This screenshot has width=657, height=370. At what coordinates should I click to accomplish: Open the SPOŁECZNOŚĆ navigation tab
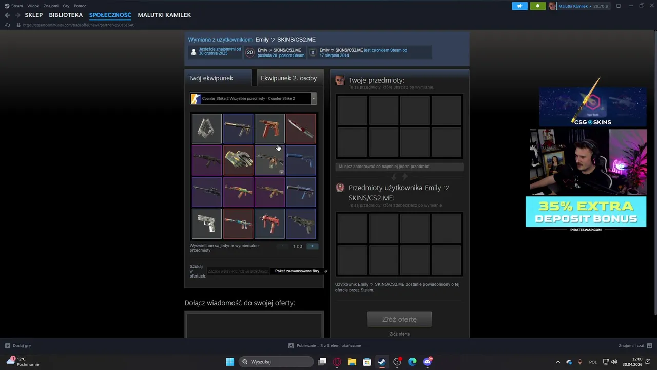pyautogui.click(x=110, y=15)
